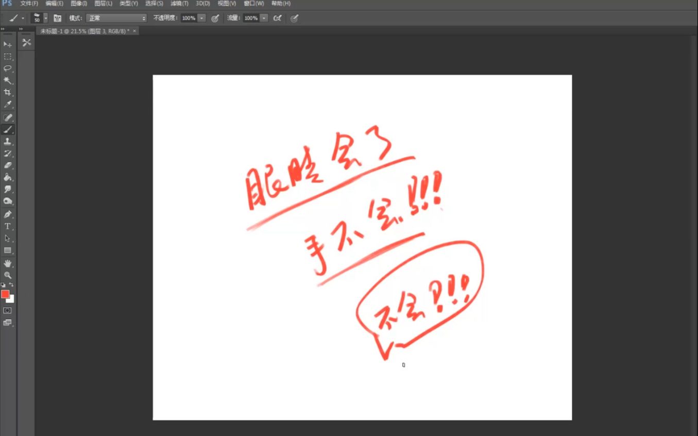The width and height of the screenshot is (698, 436).
Task: Select the Sponge/Dodge tool
Action: pos(8,202)
